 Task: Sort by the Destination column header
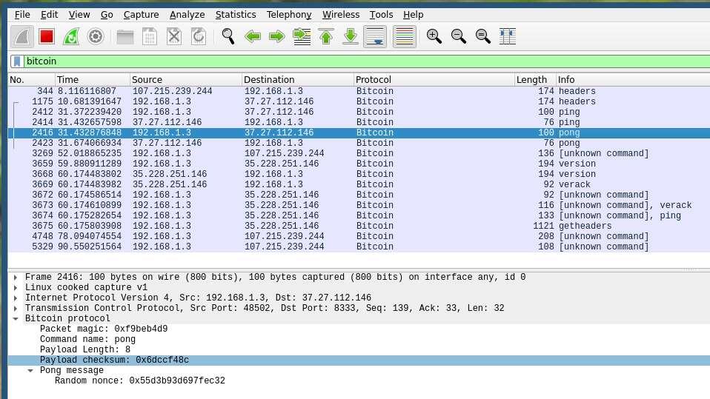click(297, 80)
